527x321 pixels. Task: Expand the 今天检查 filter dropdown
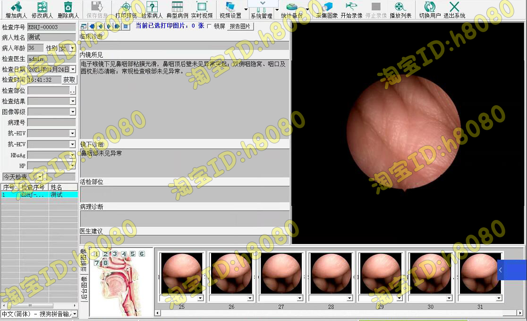pyautogui.click(x=40, y=177)
